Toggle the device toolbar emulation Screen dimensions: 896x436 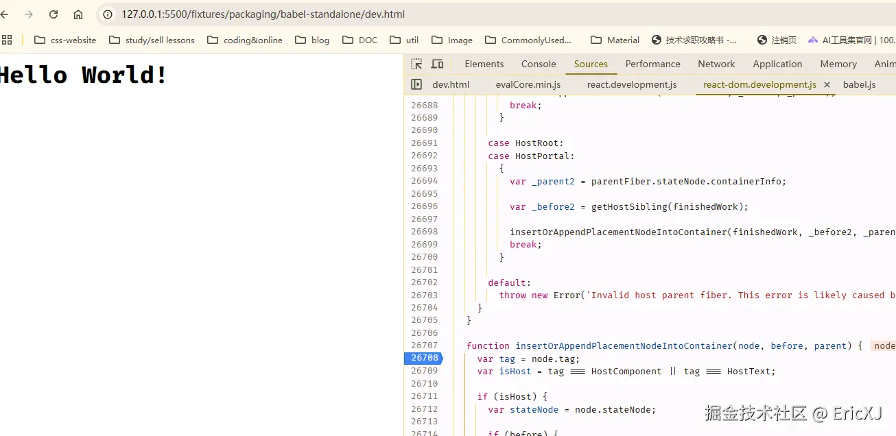(x=437, y=64)
